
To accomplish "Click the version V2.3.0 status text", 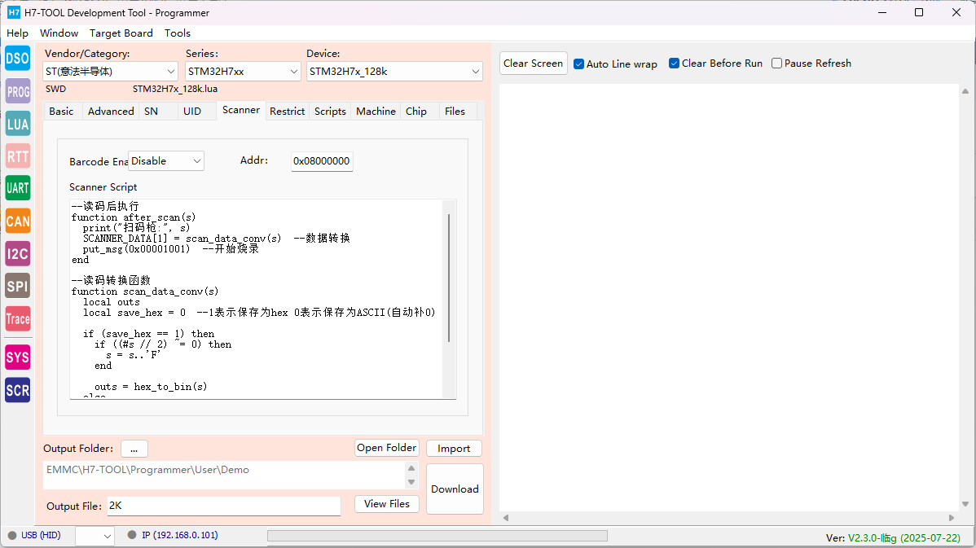I will click(x=893, y=538).
